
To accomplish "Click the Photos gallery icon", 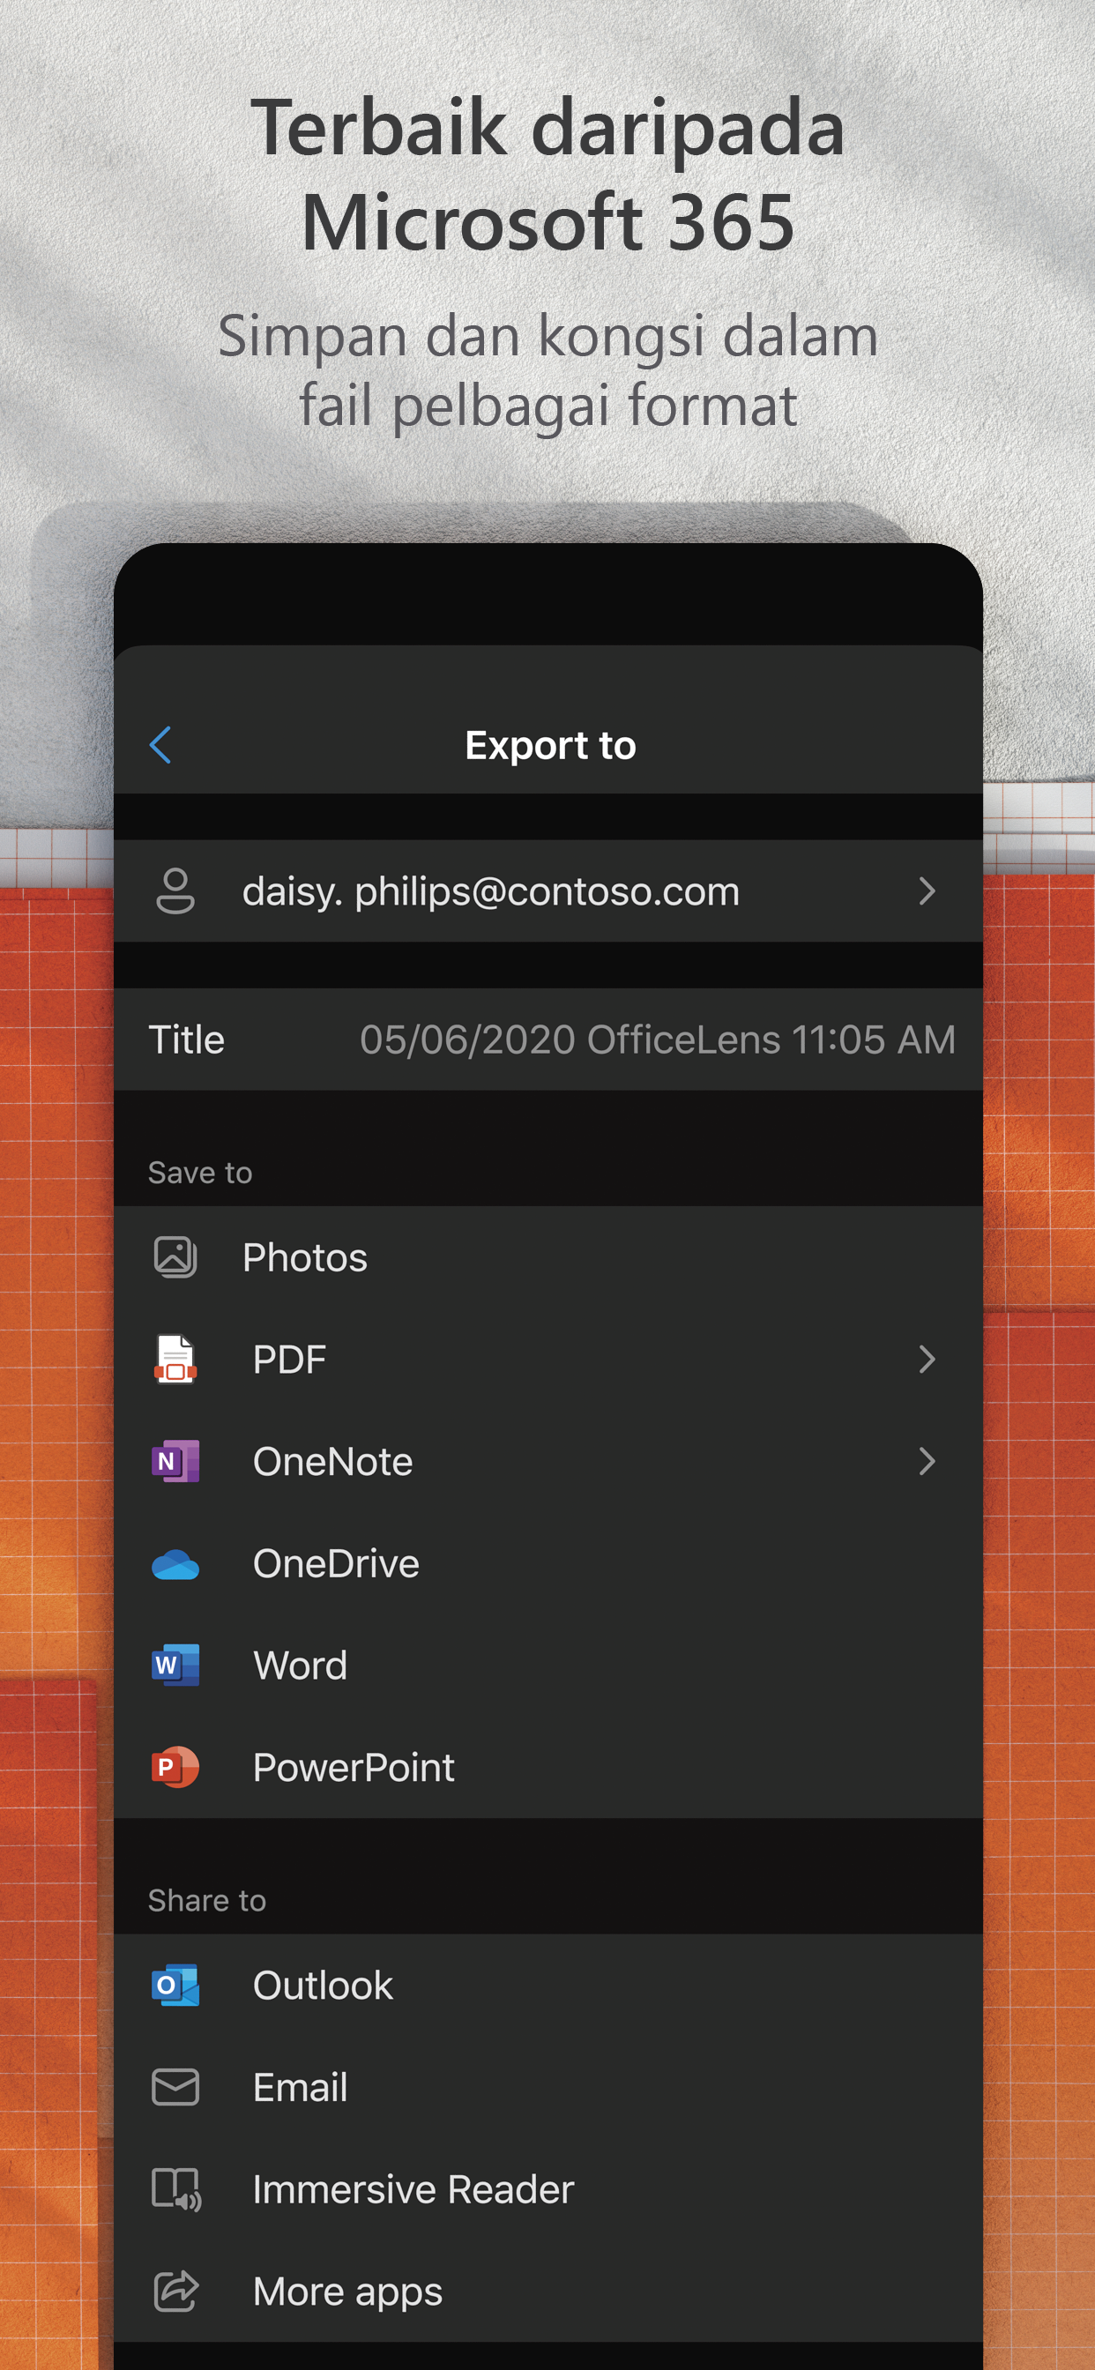I will 175,1256.
